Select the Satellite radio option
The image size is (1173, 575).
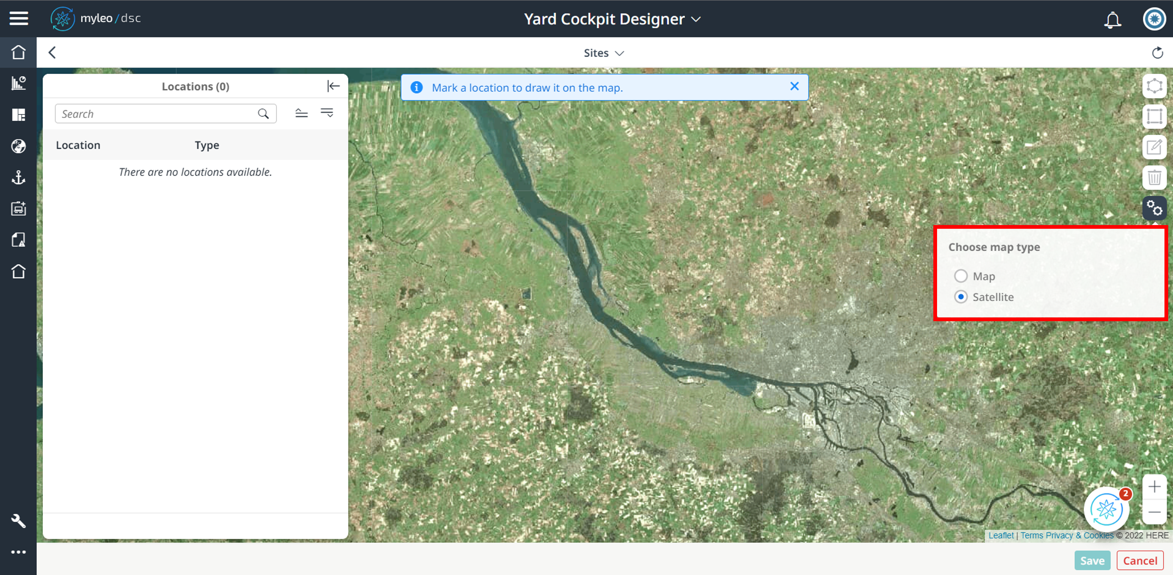960,297
